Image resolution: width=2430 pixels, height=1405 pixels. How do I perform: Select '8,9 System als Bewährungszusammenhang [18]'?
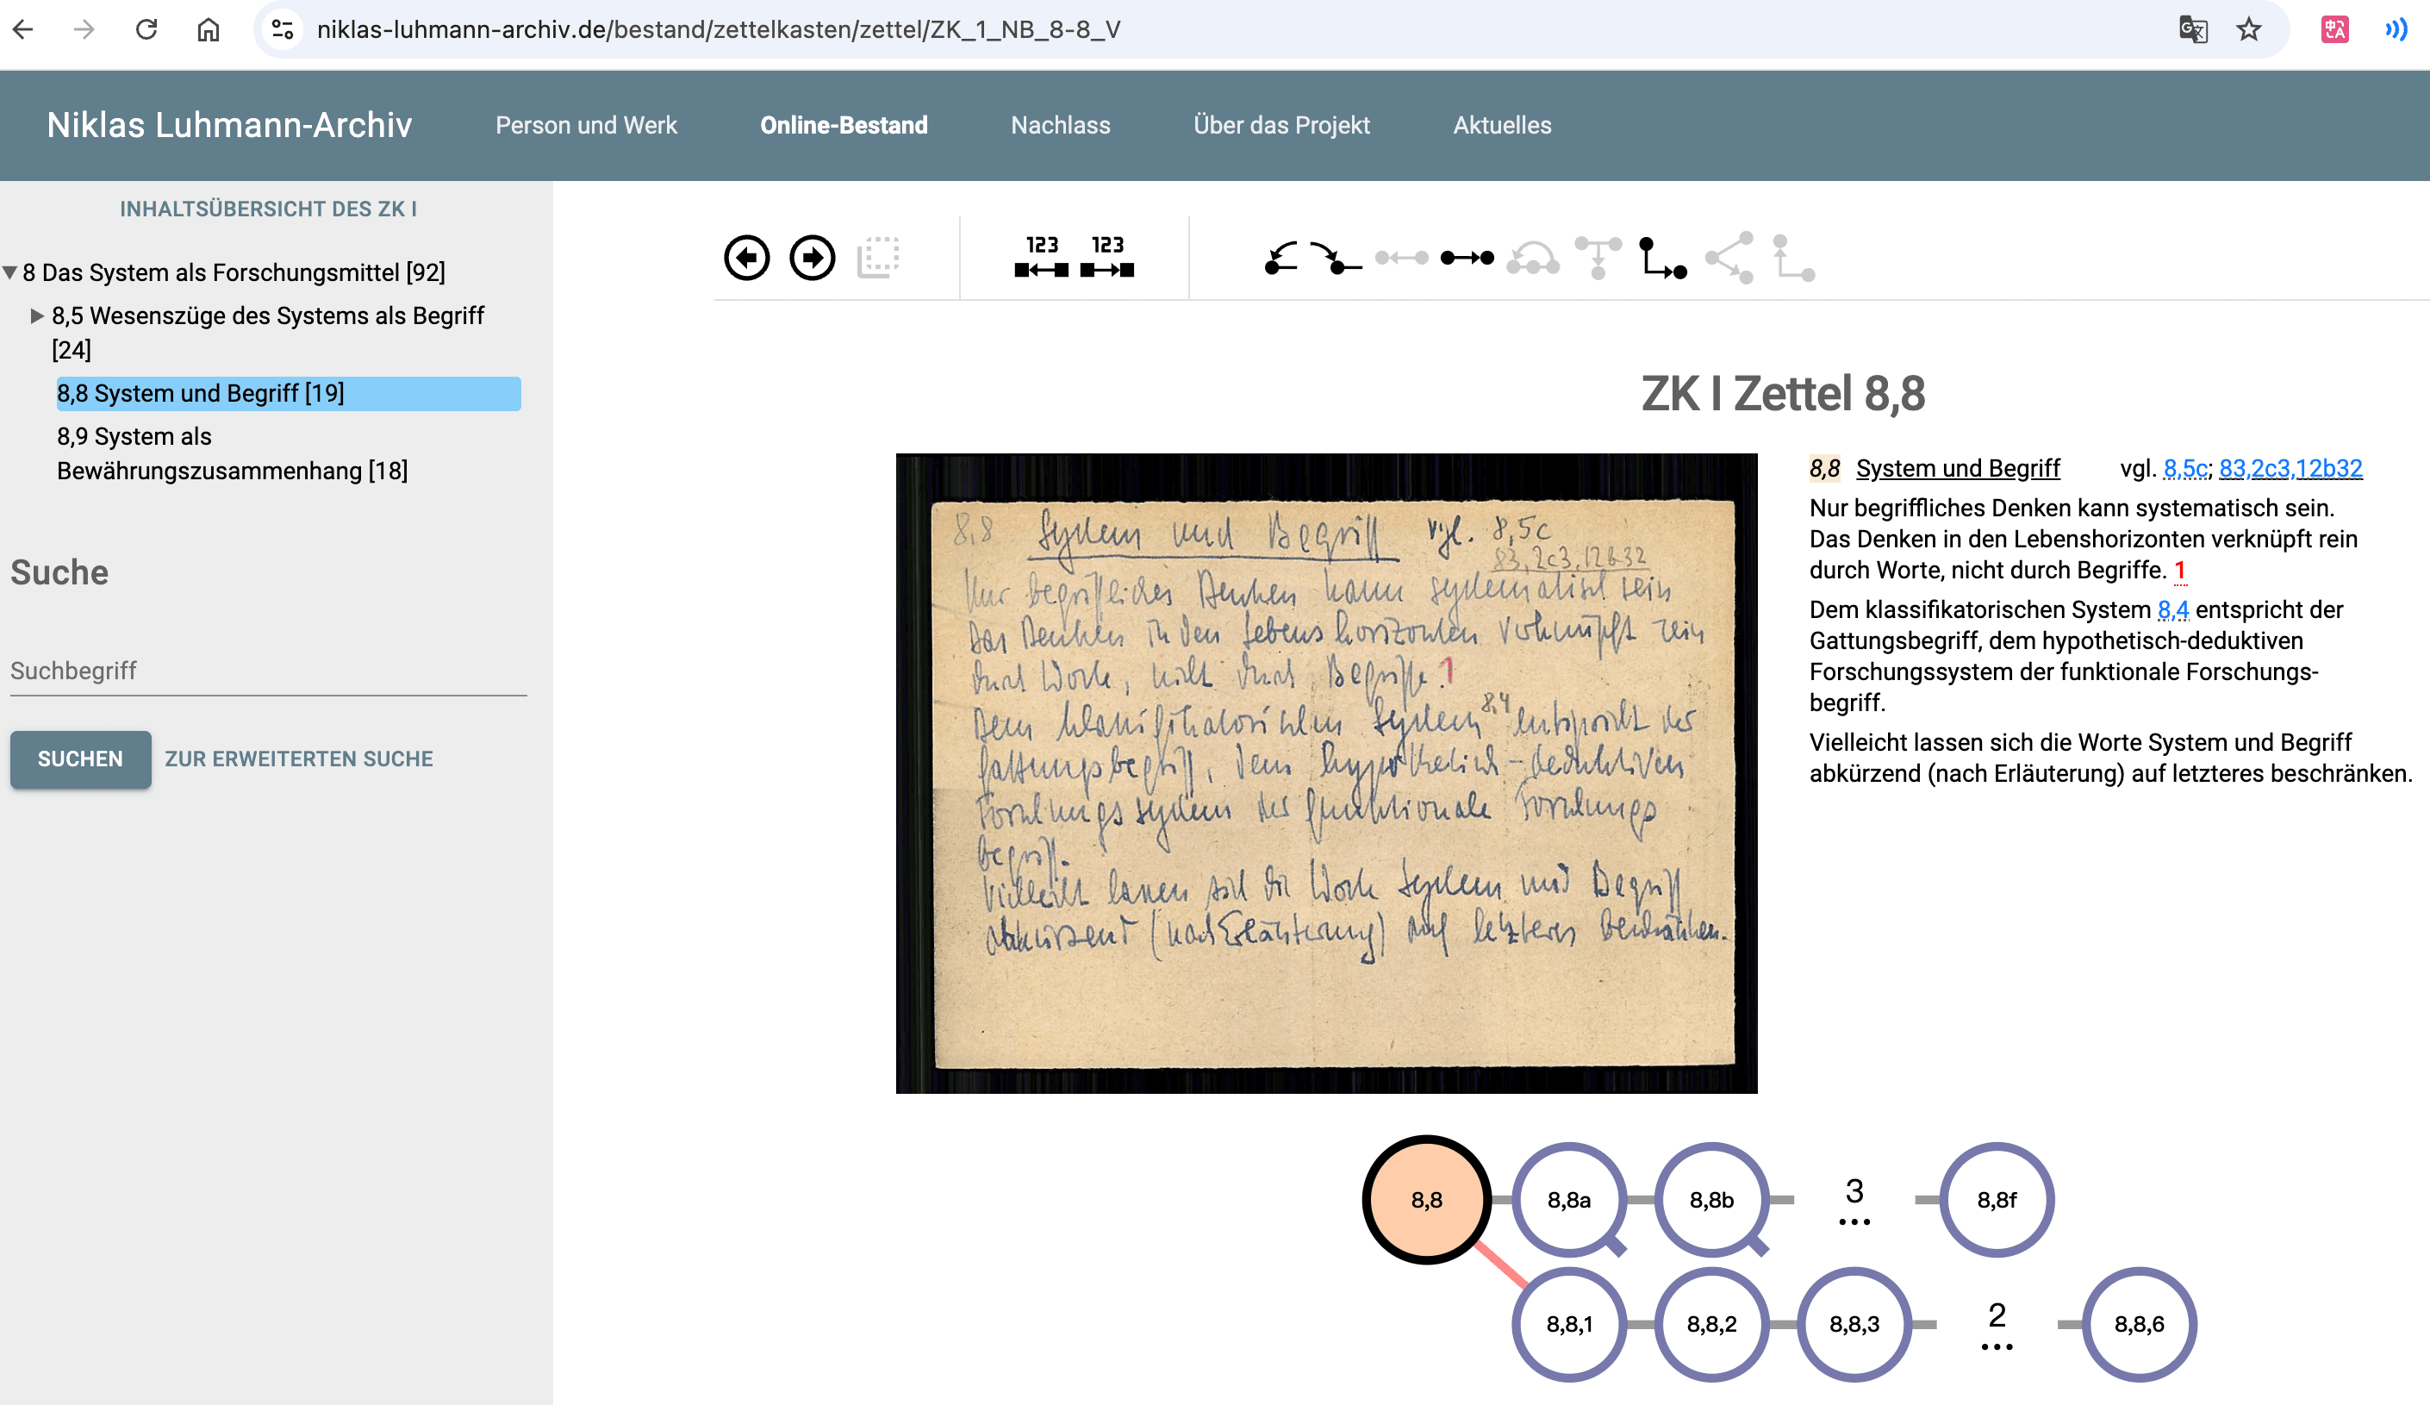click(233, 453)
